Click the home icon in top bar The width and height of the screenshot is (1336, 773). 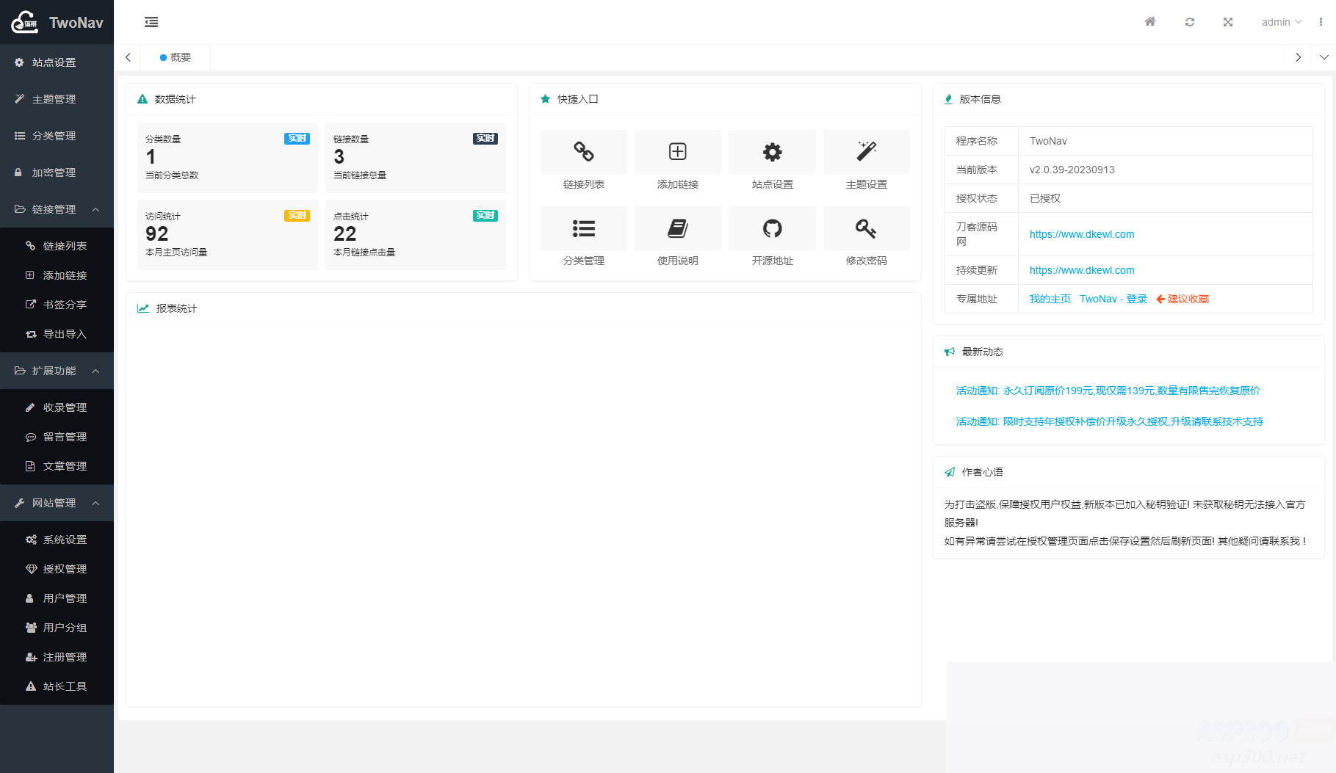1150,22
